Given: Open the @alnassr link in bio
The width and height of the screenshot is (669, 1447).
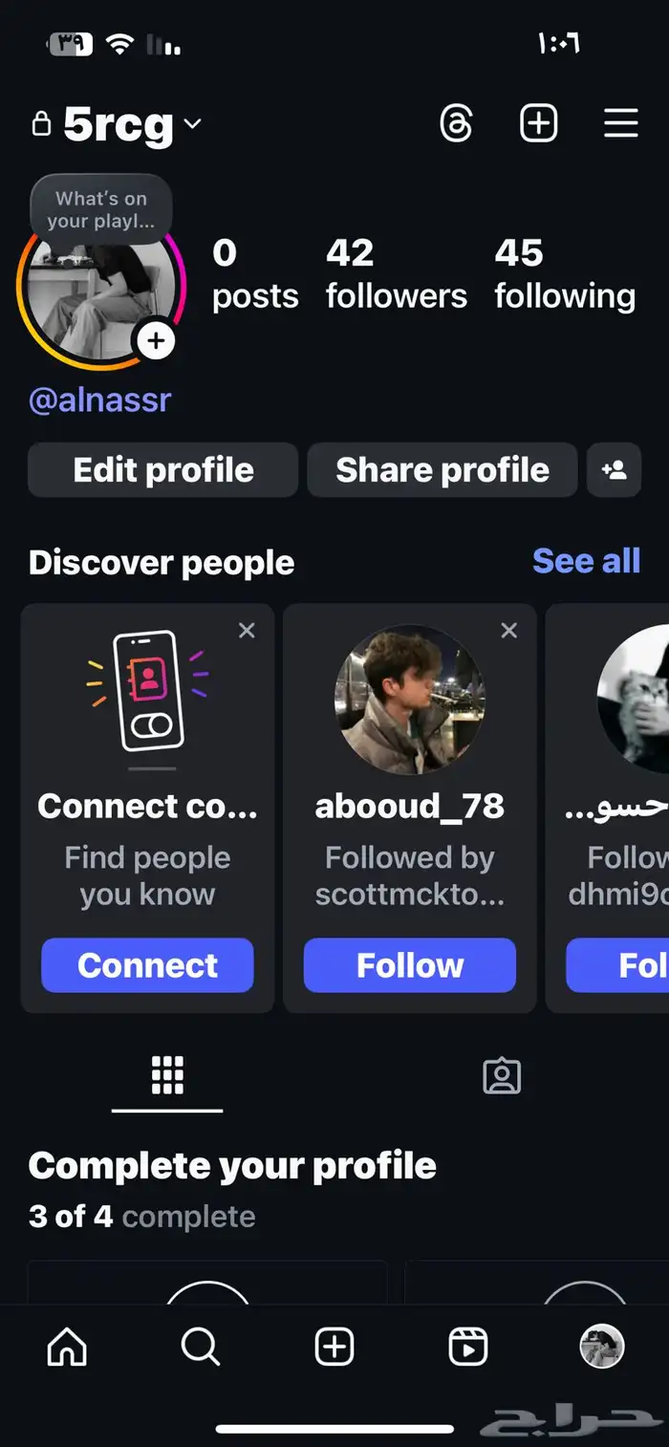Looking at the screenshot, I should (99, 400).
